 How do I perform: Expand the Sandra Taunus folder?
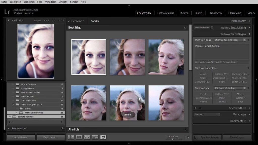click(10, 117)
